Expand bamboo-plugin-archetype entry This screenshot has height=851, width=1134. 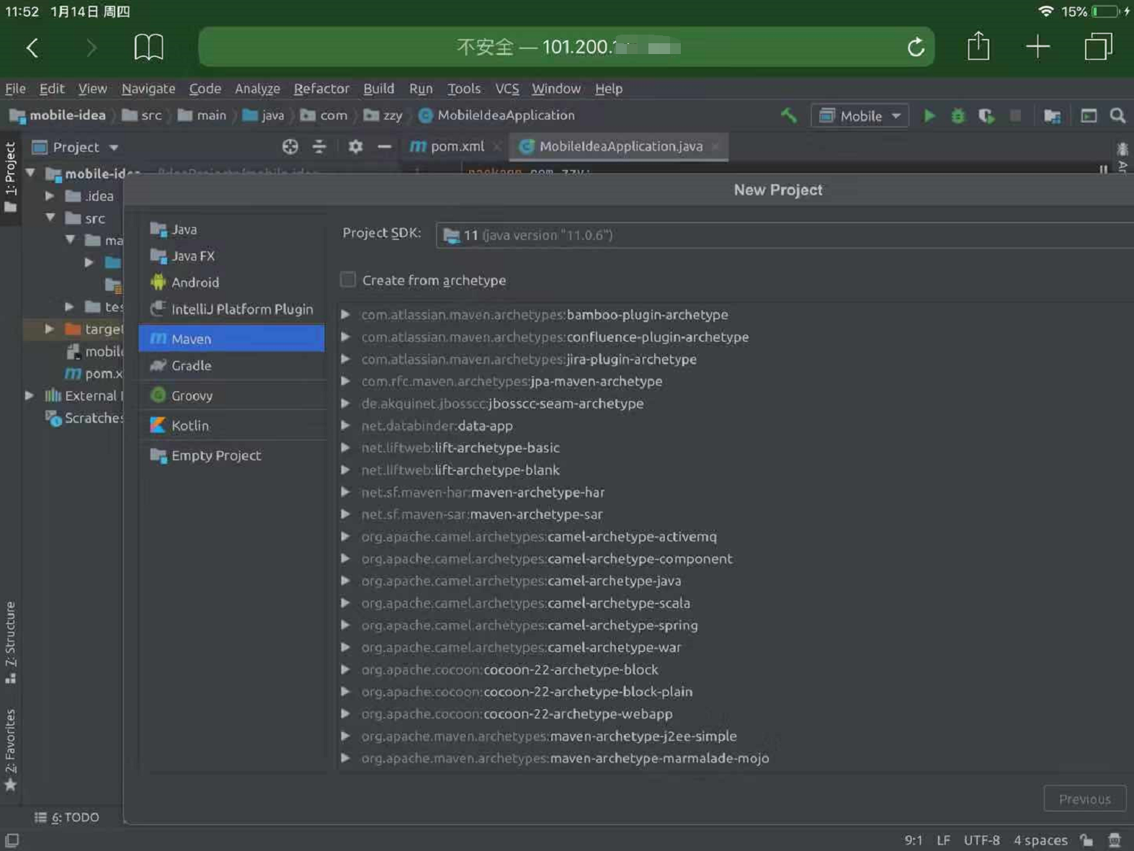click(x=345, y=315)
